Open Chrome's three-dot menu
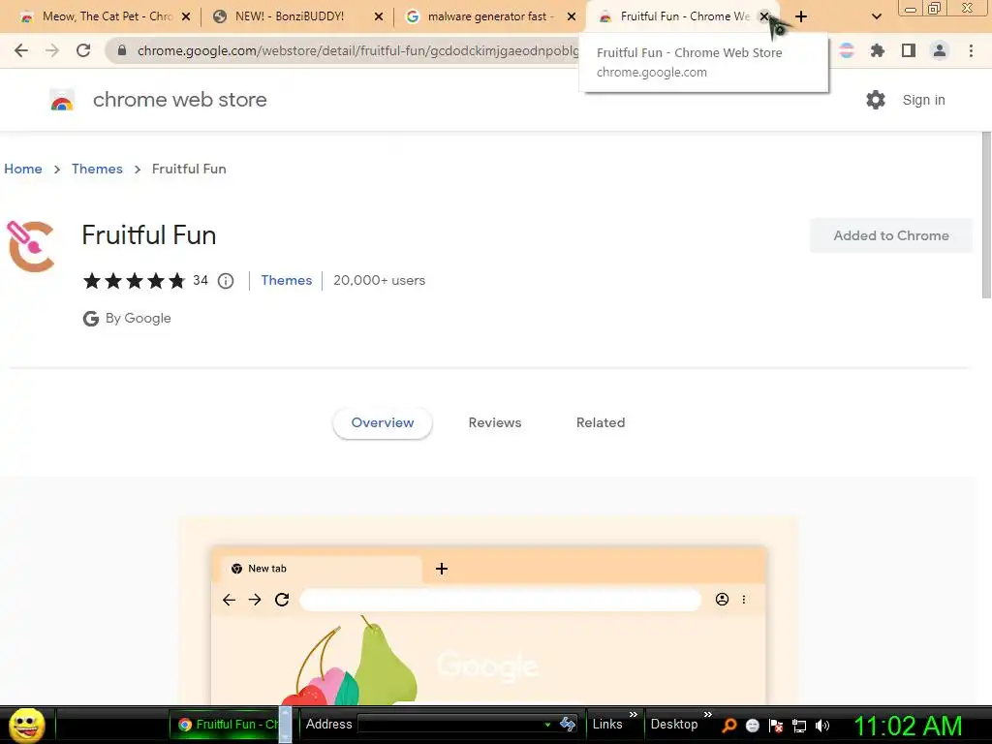 point(971,50)
